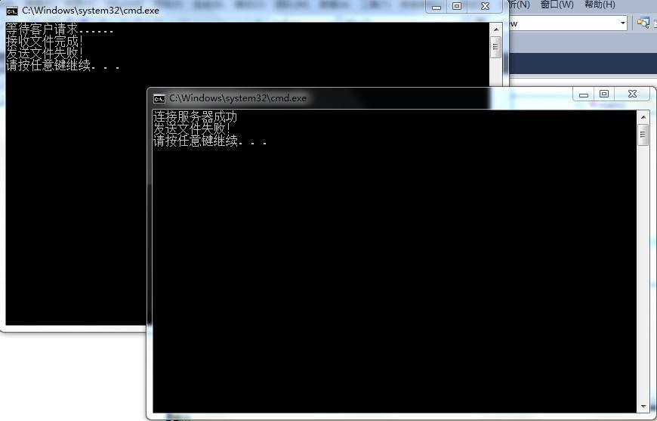657x421 pixels.
Task: Click scroll-down arrow in the 连接服务器成功 console
Action: (643, 407)
